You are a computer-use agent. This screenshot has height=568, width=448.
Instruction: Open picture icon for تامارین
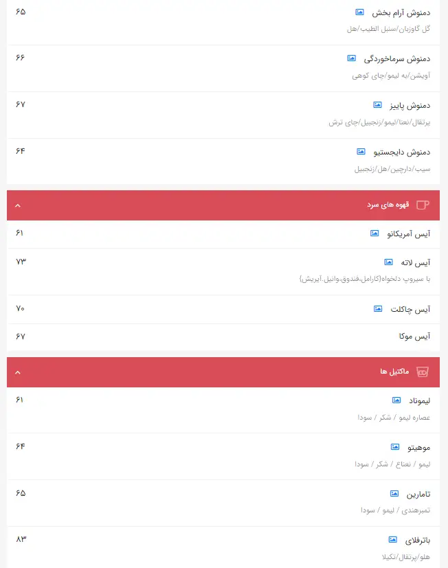tap(394, 494)
